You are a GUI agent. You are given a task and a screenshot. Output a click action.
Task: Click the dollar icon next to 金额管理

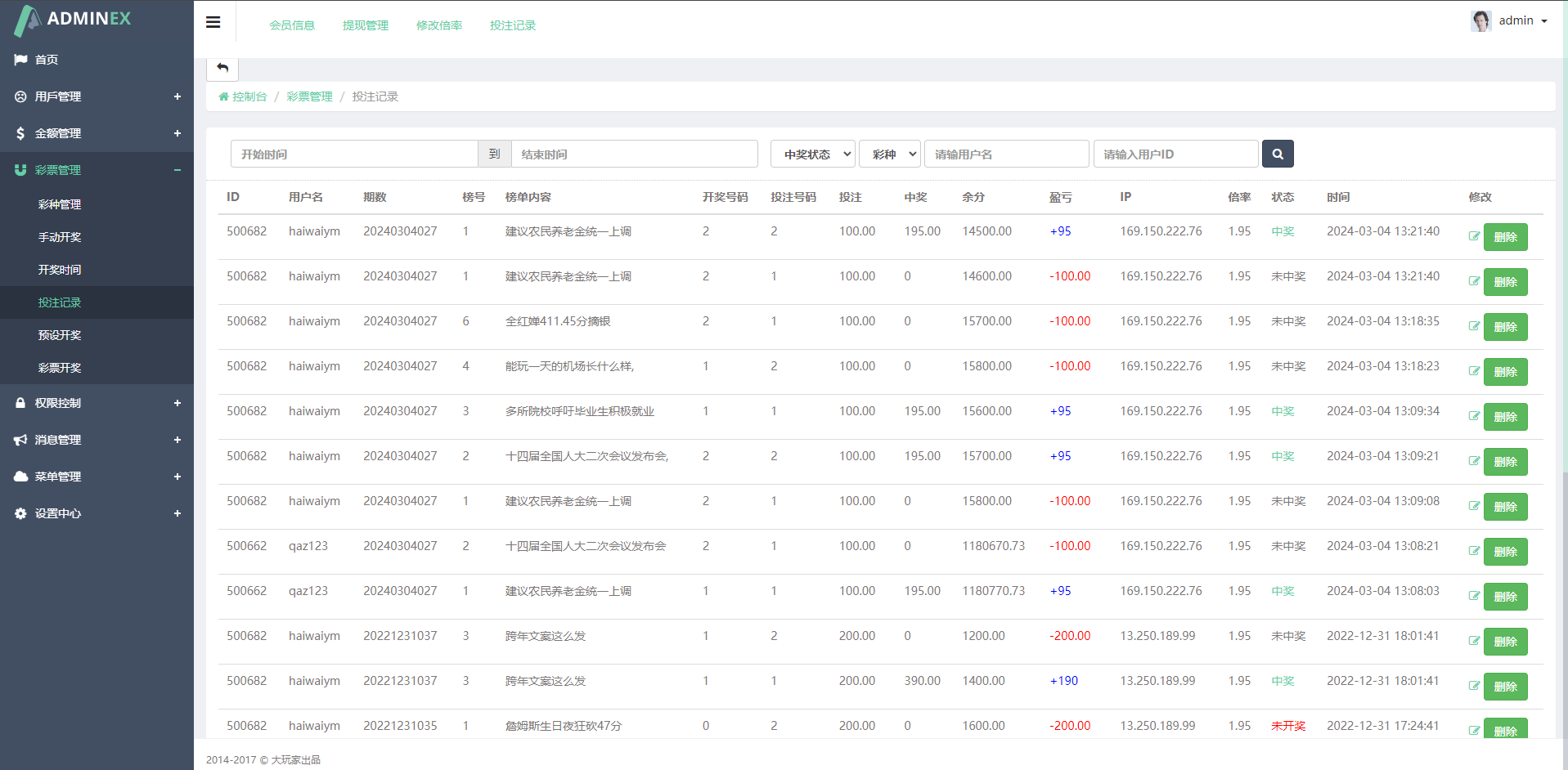tap(20, 133)
